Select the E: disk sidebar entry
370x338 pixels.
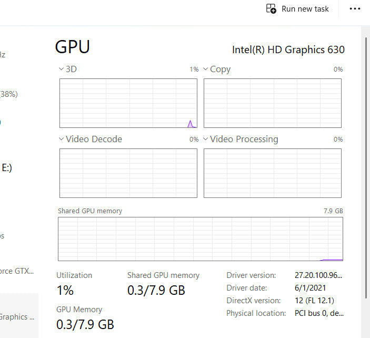coord(7,168)
